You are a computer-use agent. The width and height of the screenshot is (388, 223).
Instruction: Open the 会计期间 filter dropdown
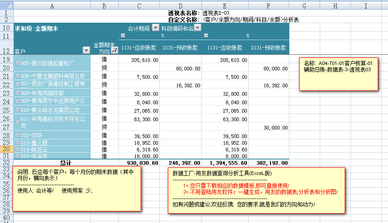pyautogui.click(x=155, y=28)
